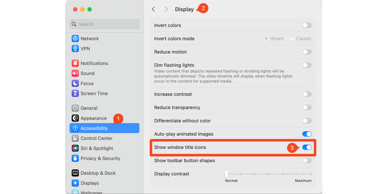Image resolution: width=388 pixels, height=194 pixels.
Task: Switch to the Desktop & Dock pane
Action: 98,173
